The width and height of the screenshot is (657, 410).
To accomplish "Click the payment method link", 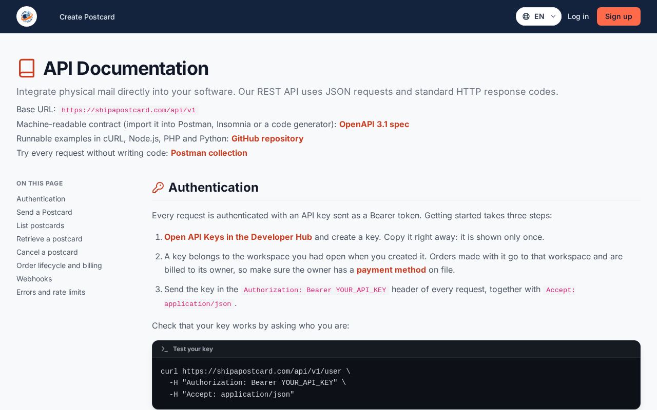I will pos(391,270).
